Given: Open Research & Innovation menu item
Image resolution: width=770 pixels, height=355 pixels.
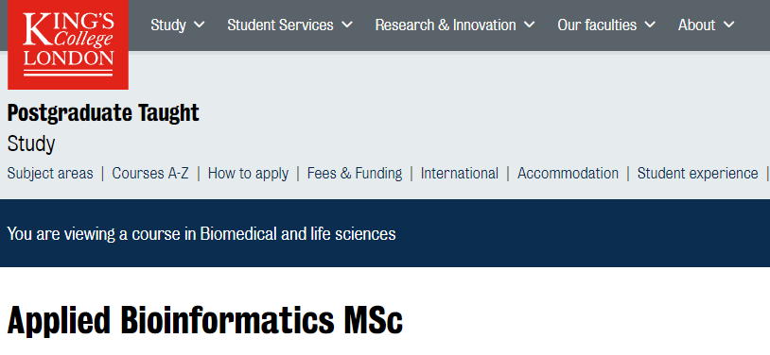Looking at the screenshot, I should coord(446,25).
